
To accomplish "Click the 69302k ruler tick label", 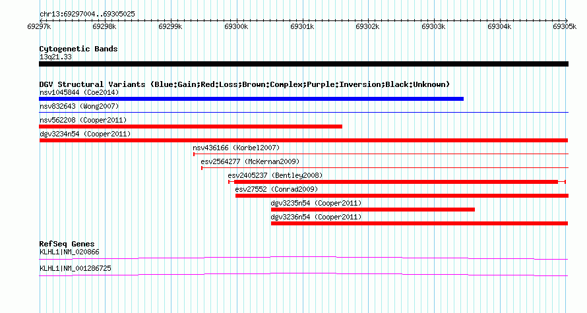I will [x=367, y=27].
